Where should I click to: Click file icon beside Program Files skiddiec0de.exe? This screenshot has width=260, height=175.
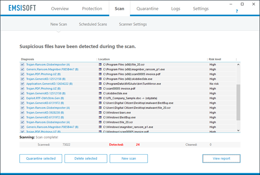[100, 79]
